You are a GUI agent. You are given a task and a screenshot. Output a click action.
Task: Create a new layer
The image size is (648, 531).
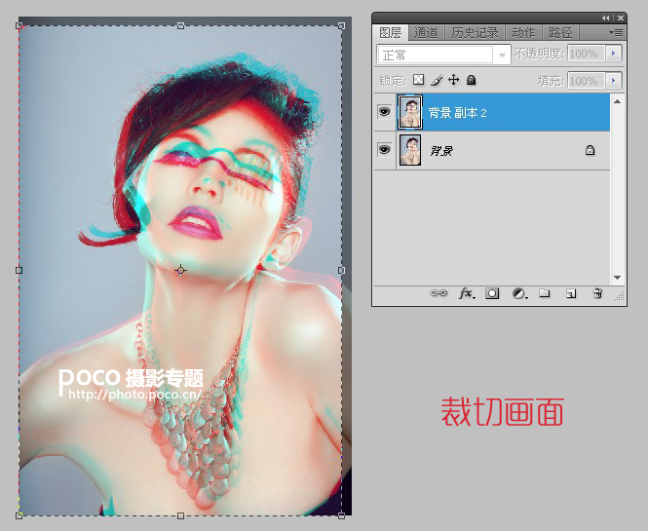coord(571,293)
